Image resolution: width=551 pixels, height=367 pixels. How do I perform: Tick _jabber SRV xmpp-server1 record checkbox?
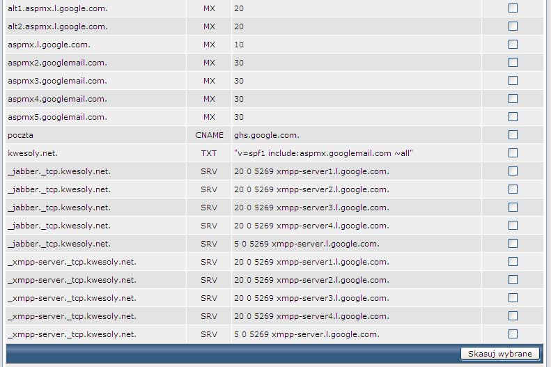coord(513,171)
